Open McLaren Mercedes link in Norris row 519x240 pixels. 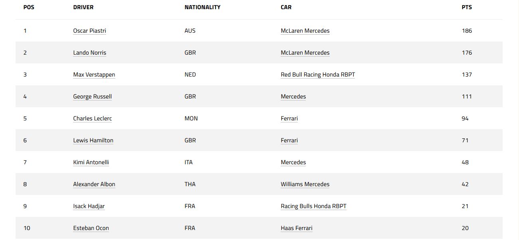coord(305,53)
